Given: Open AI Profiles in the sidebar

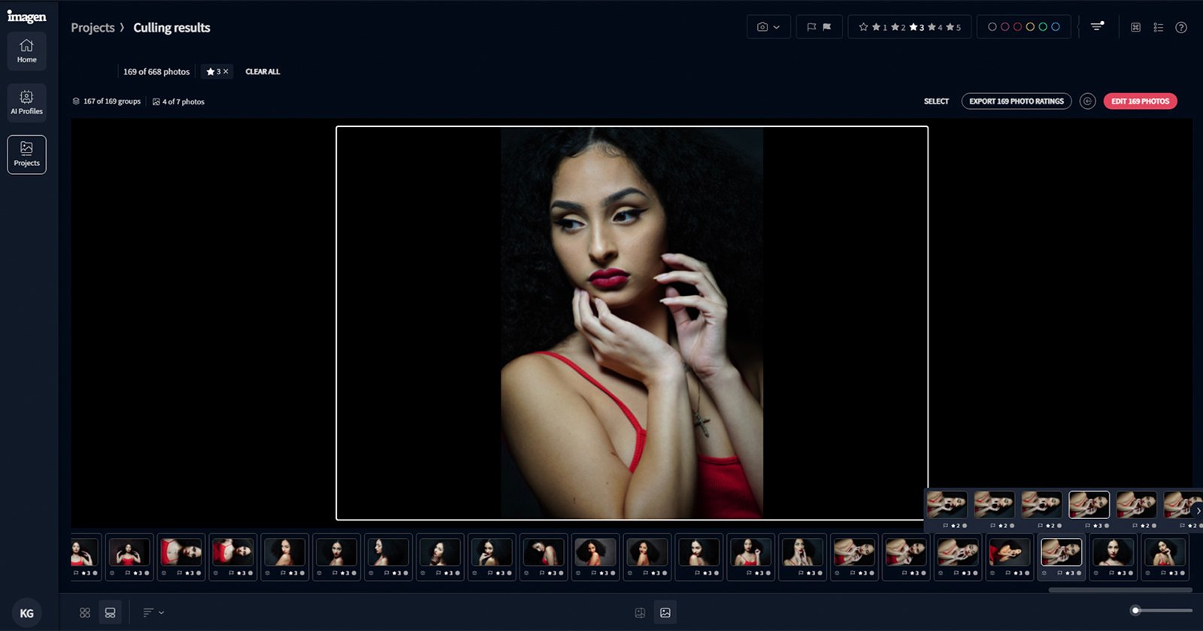Looking at the screenshot, I should coord(26,103).
